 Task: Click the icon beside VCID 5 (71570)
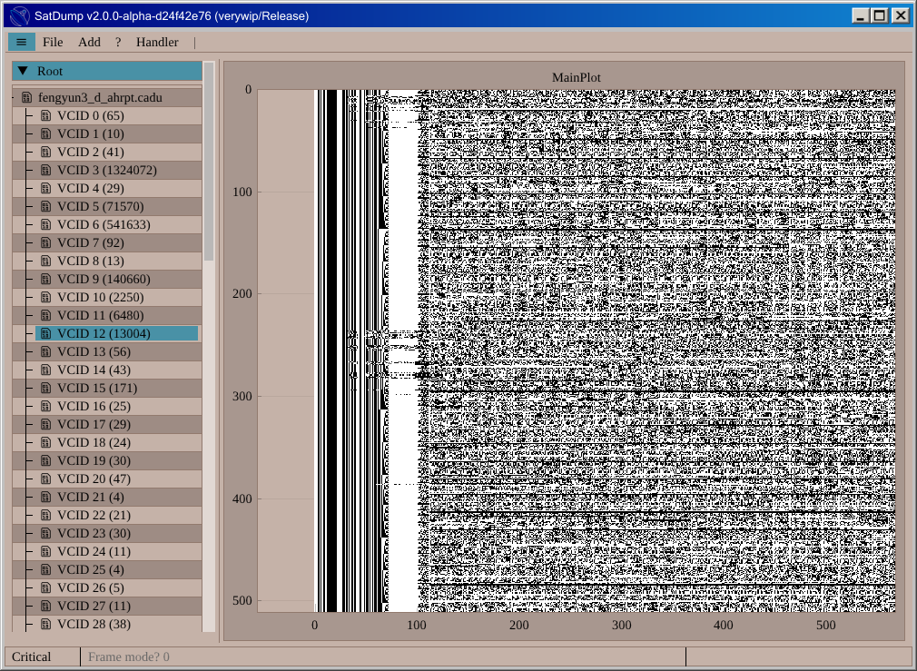[45, 206]
